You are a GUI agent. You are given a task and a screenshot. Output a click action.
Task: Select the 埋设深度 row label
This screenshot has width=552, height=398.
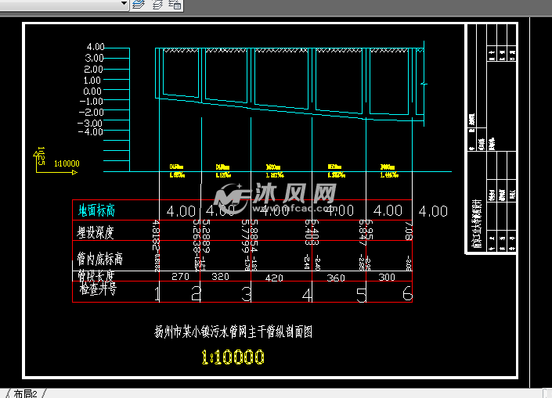96,232
